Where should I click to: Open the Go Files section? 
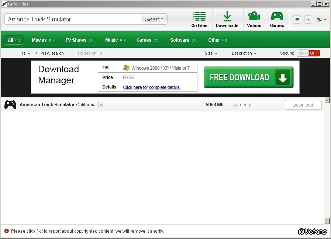coord(199,19)
